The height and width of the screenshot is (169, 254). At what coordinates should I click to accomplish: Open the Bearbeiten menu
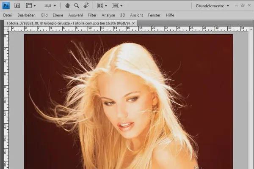26,15
